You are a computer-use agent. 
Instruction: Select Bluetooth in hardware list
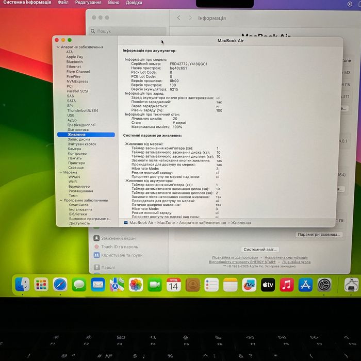point(74,62)
